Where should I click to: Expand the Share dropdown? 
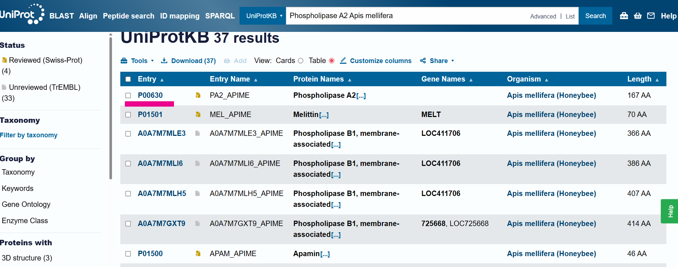click(437, 61)
